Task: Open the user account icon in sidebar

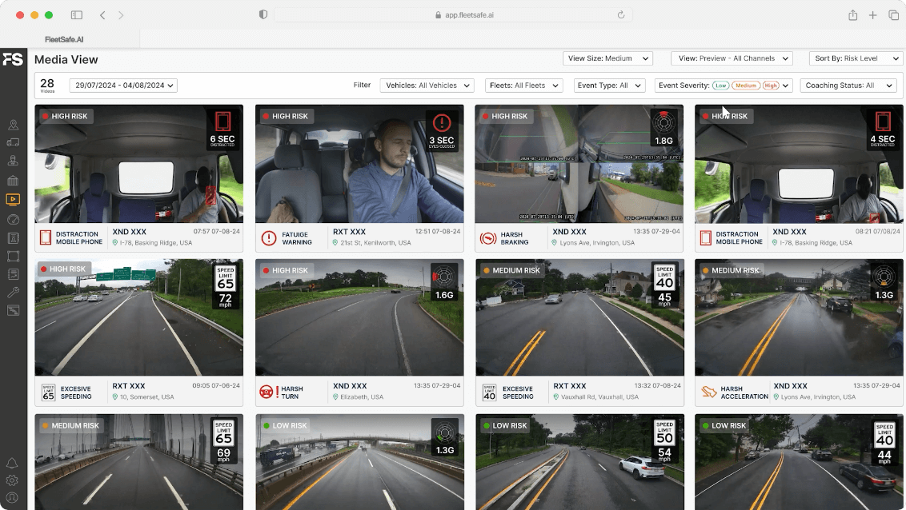Action: point(12,497)
